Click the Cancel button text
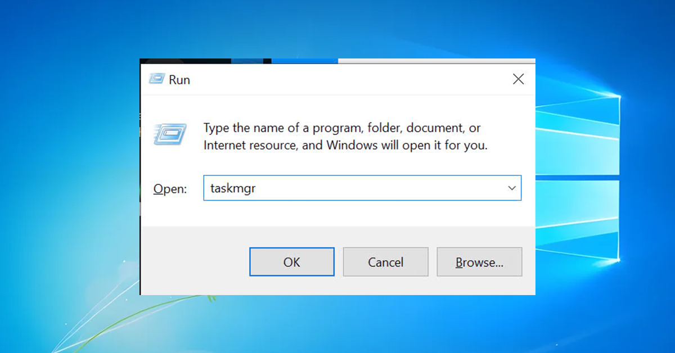 385,262
